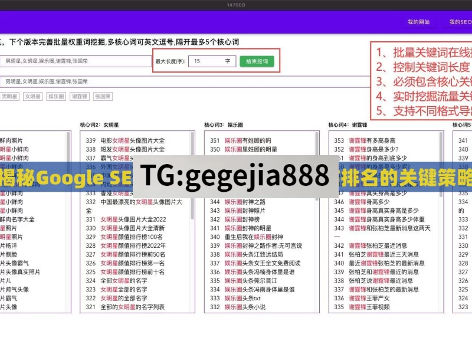The image size is (472, 354).
Task: Click row 339 娱乐圈封神之路作者:无可言说
Action: coord(256,245)
